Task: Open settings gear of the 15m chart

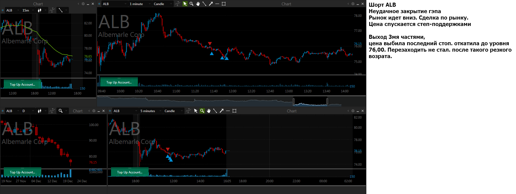Action: [83, 4]
